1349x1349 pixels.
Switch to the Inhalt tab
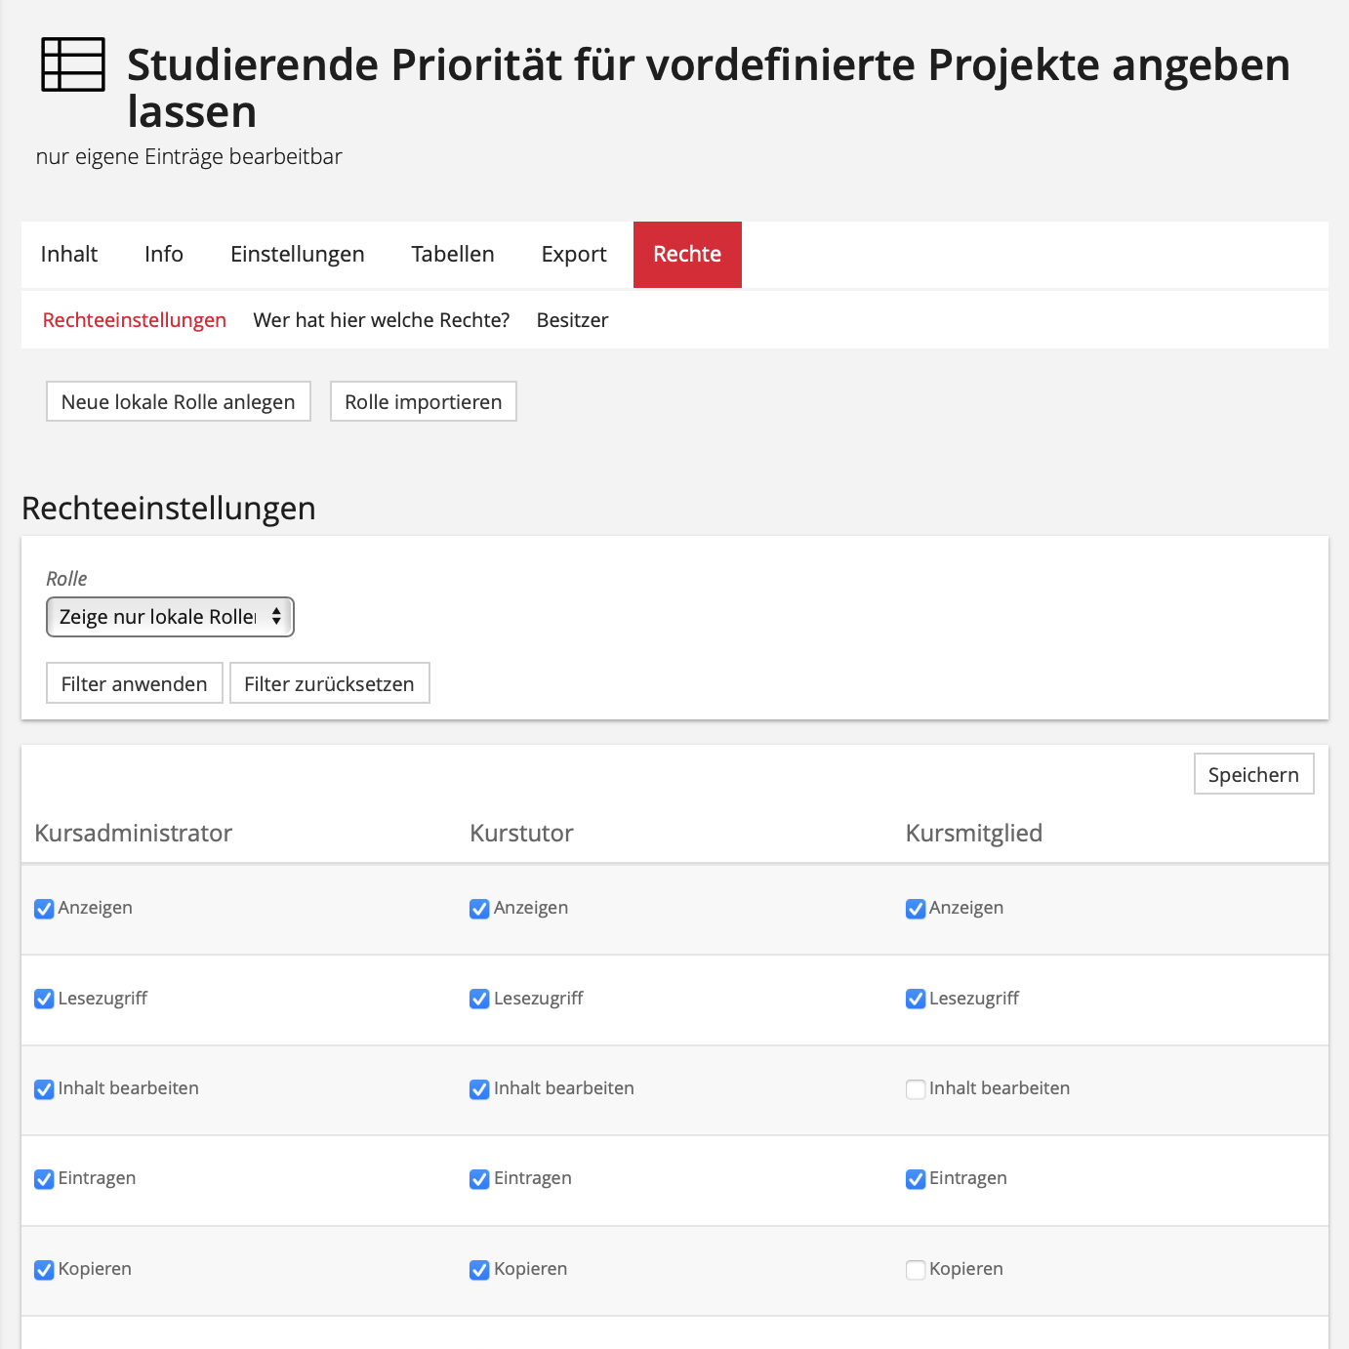tap(69, 255)
